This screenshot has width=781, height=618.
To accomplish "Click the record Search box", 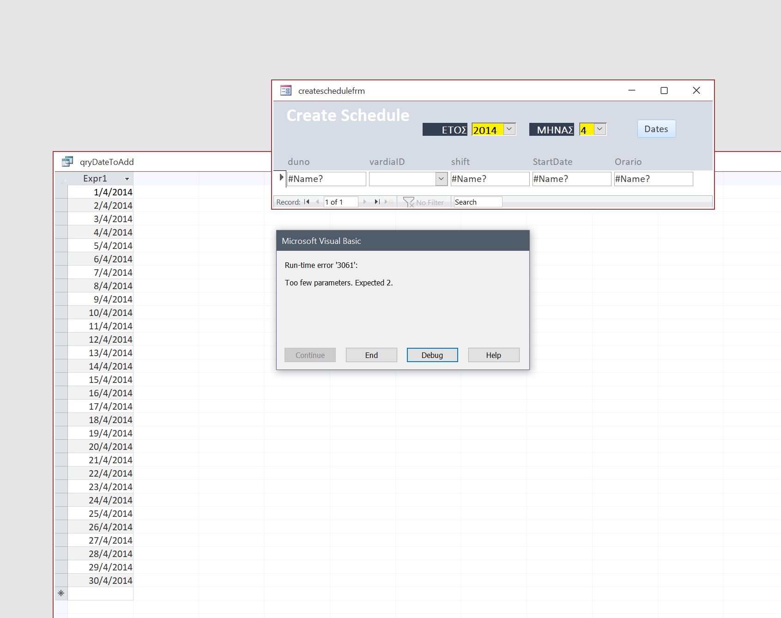I will tap(477, 202).
